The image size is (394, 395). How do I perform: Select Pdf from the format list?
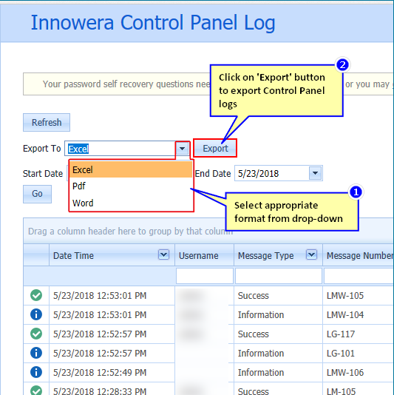tap(131, 186)
